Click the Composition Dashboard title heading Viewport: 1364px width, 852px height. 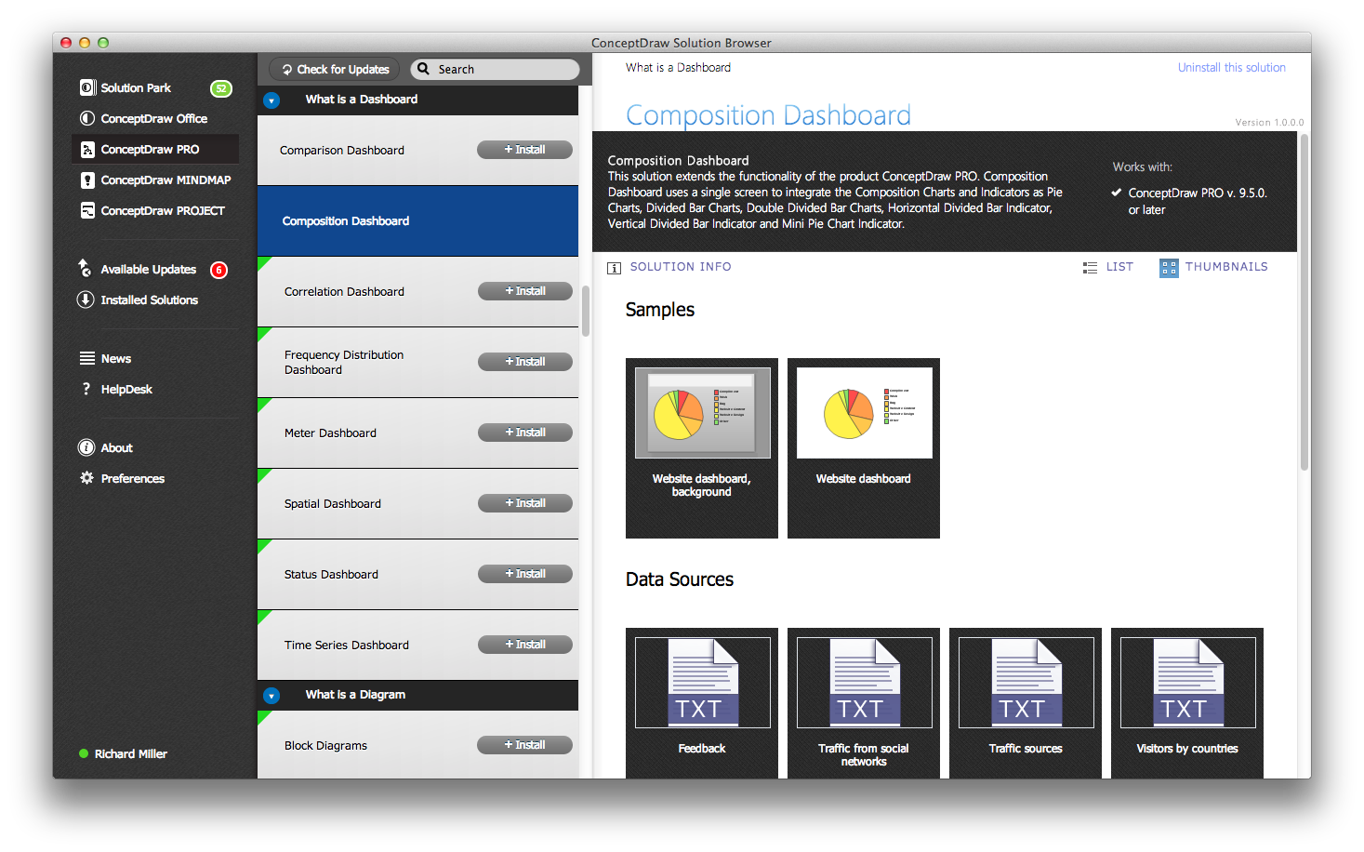[768, 115]
